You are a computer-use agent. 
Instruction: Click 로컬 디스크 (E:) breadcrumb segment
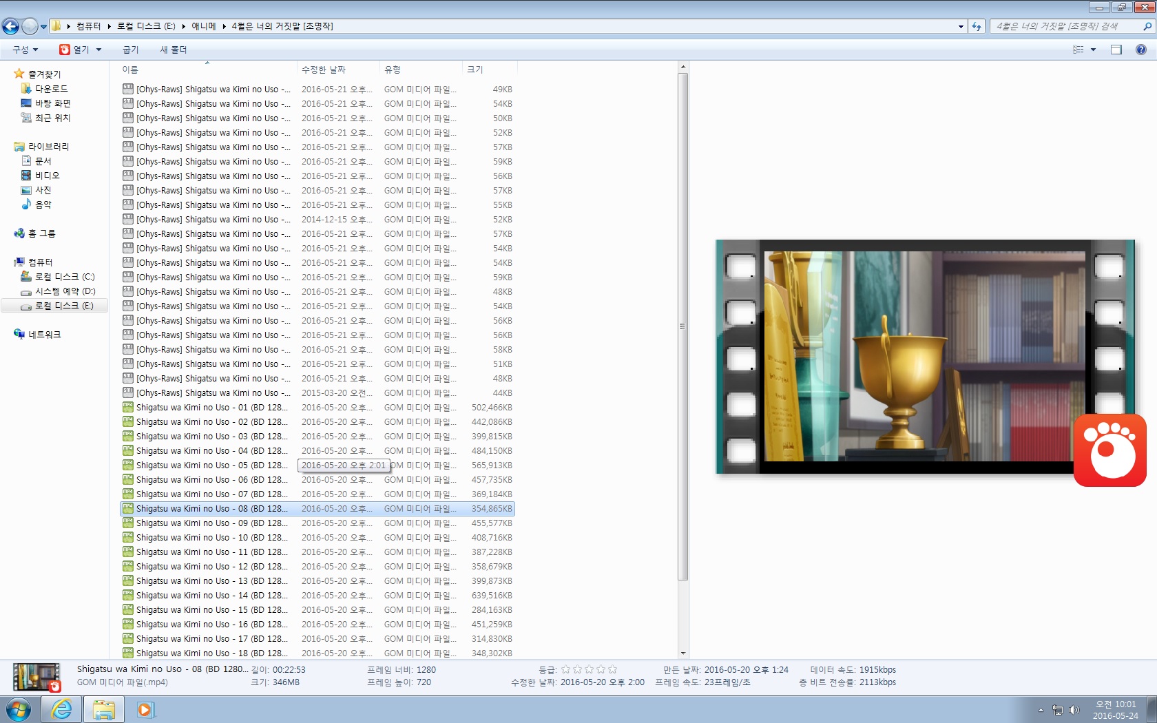146,26
